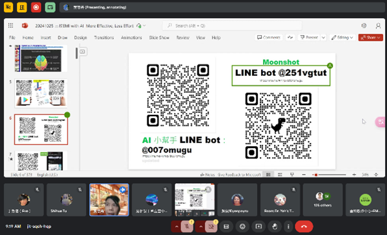Viewport: 387px width, 235px height.
Task: Expand the camera video settings arrow
Action: click(x=201, y=227)
